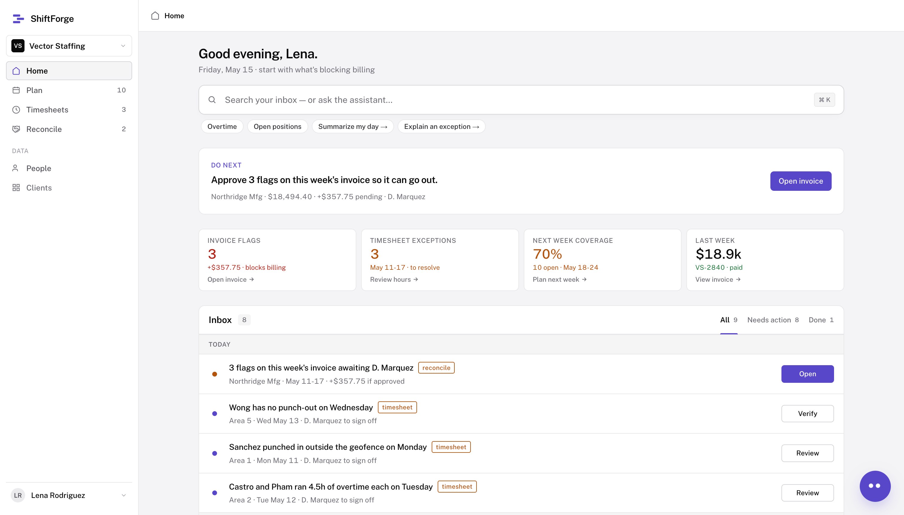Click unread dot for Wong punch-out item
This screenshot has height=515, width=904.
pyautogui.click(x=215, y=414)
